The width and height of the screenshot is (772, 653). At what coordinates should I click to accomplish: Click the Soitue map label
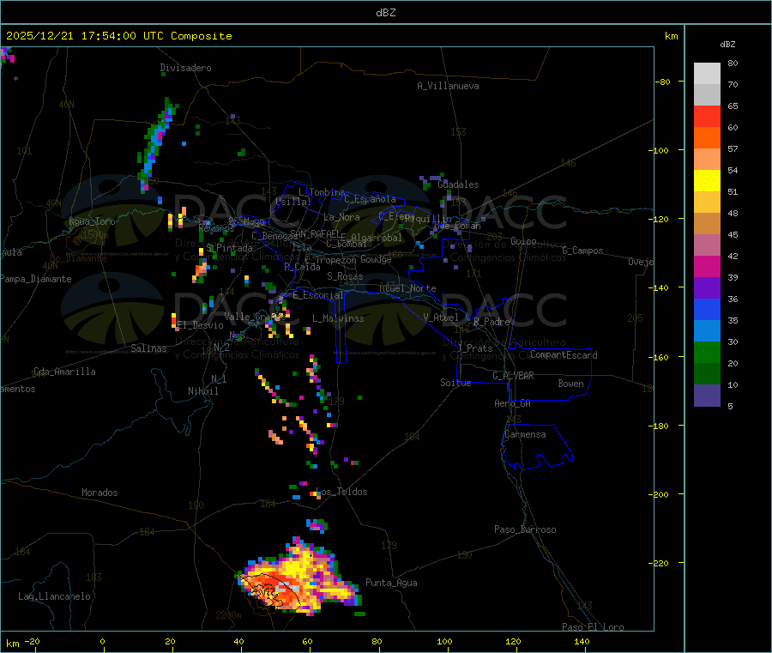(455, 383)
